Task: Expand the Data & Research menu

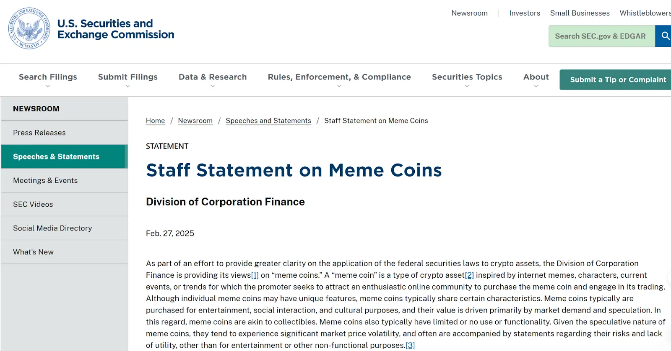Action: [x=213, y=80]
